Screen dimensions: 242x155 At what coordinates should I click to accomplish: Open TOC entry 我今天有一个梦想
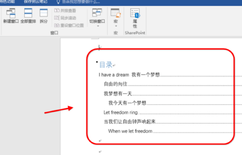pyautogui.click(x=127, y=103)
